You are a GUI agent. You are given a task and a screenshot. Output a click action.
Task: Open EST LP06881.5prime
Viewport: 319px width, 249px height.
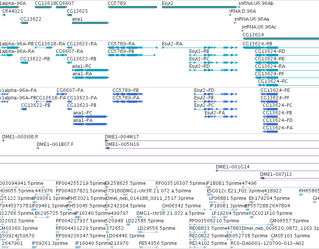pos(217,202)
